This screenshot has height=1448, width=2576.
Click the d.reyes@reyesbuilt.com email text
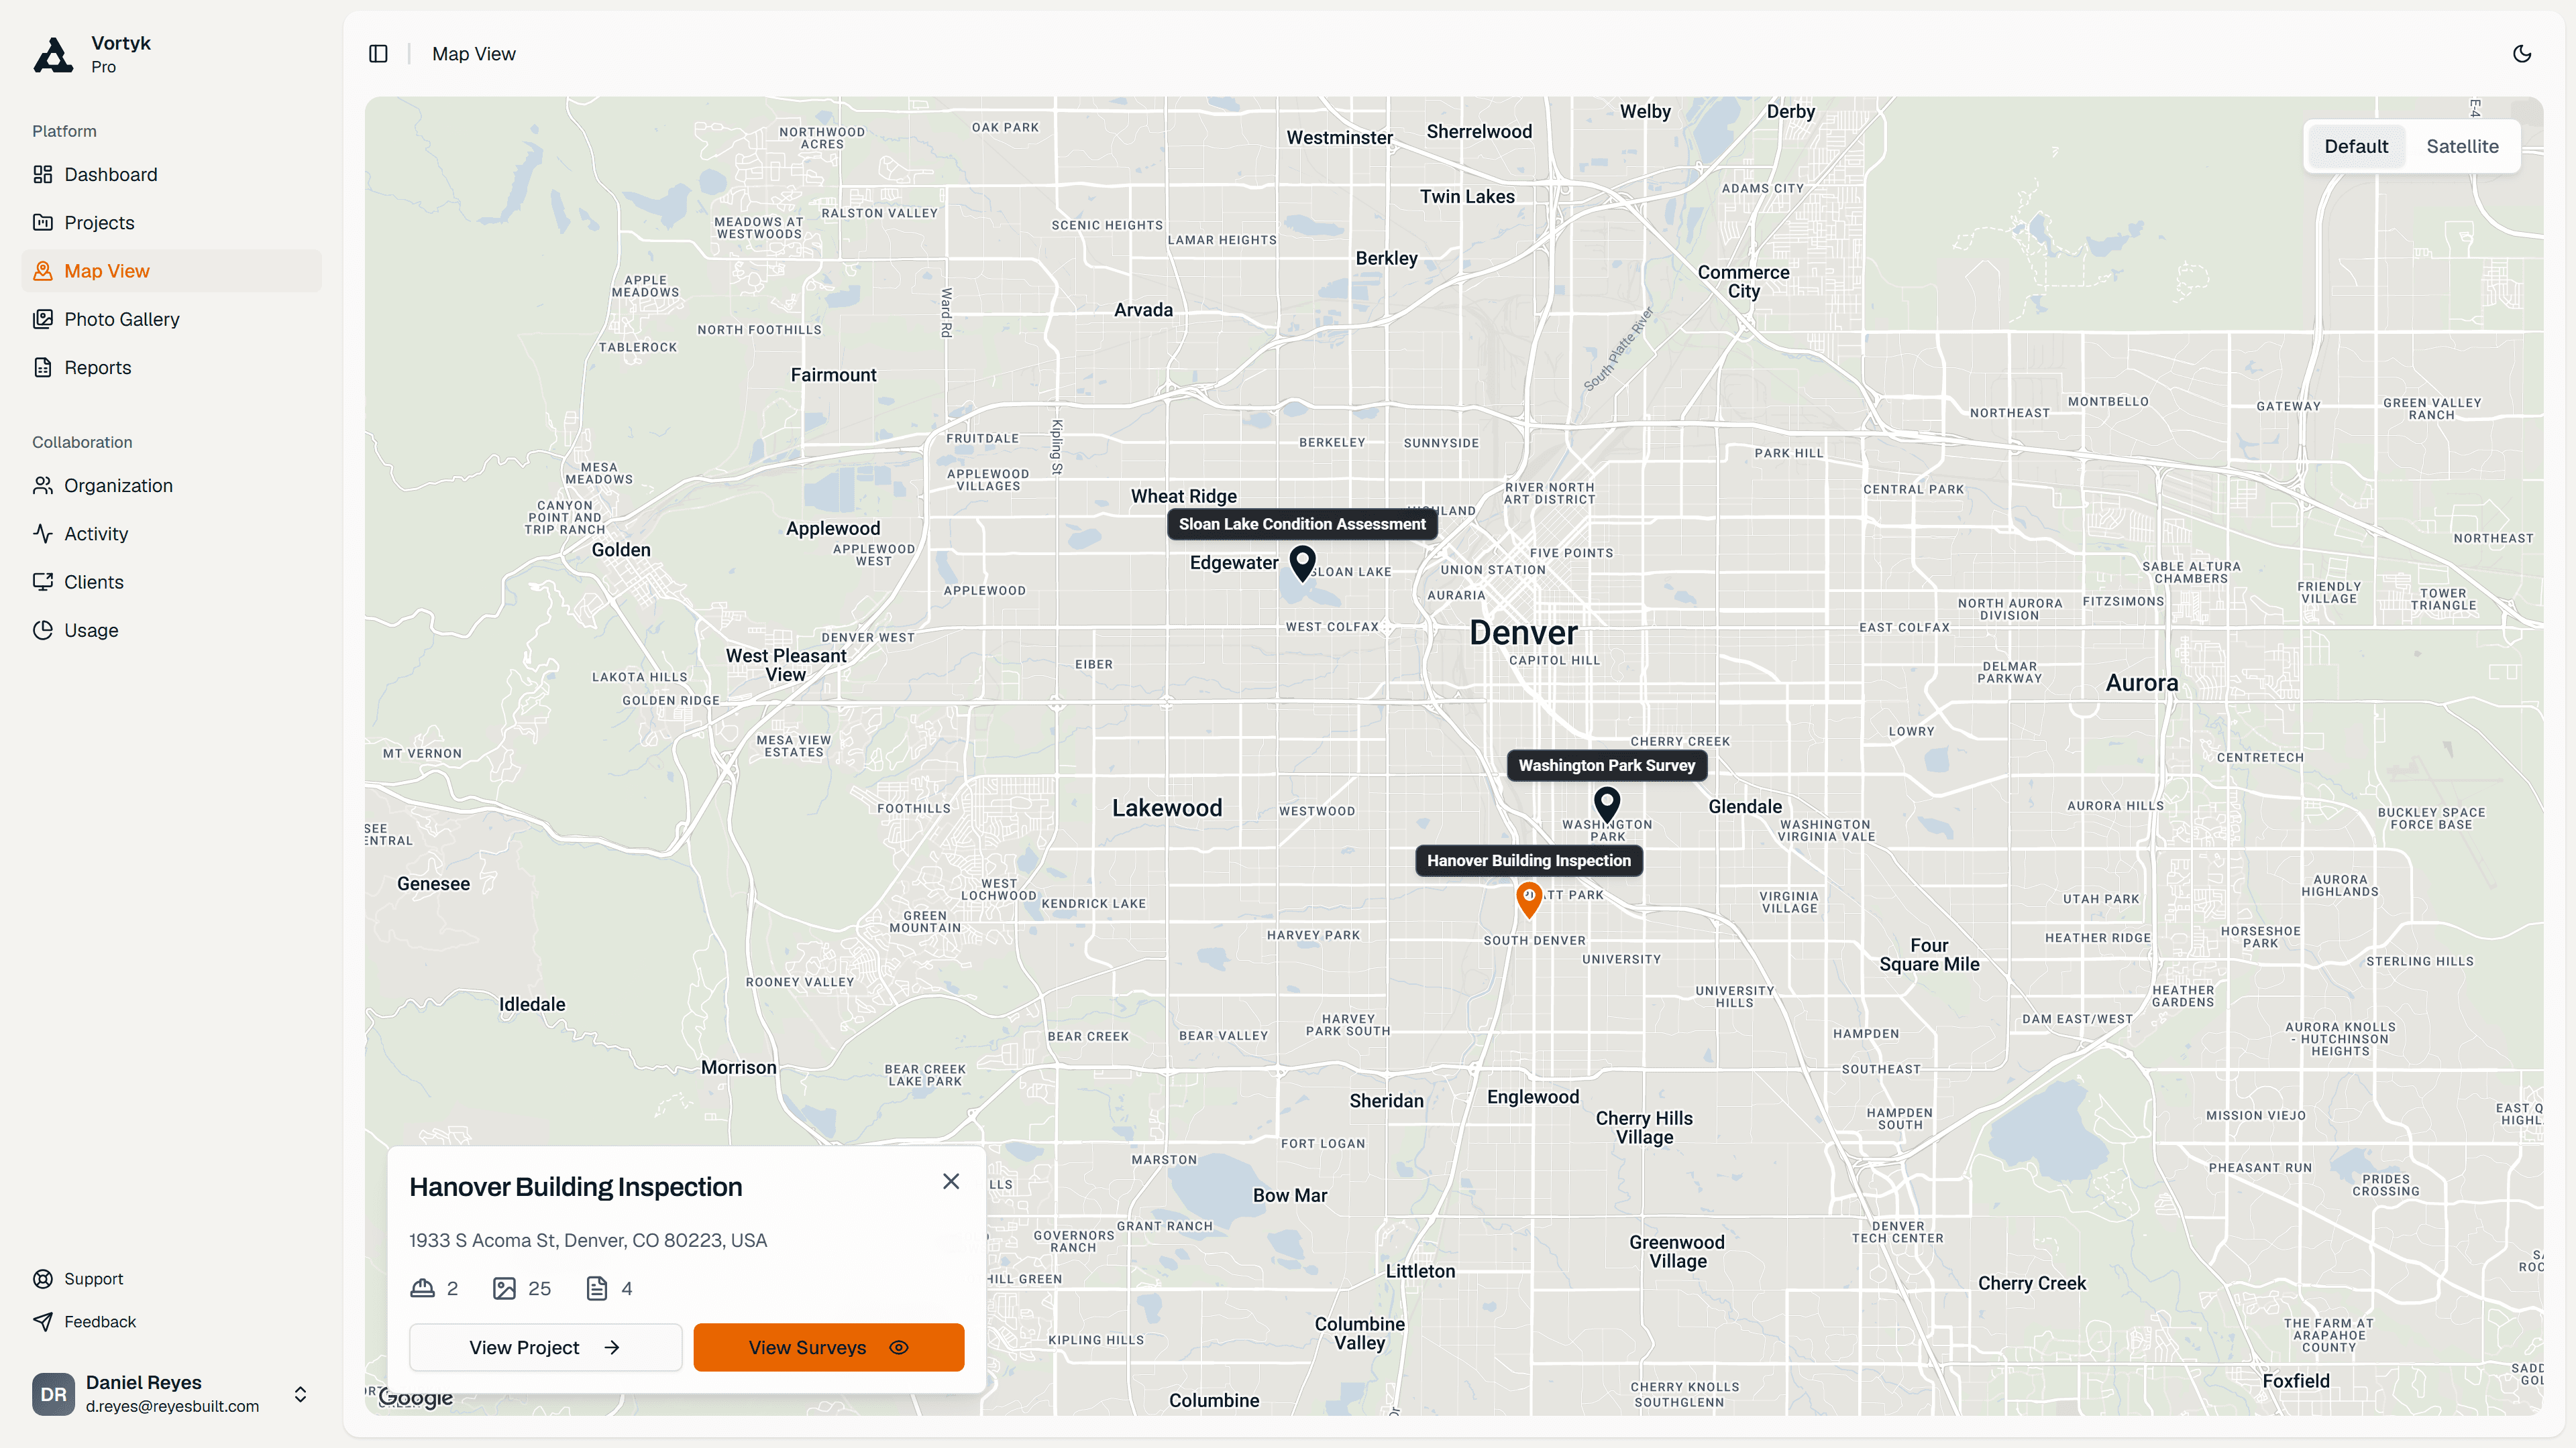[172, 1406]
